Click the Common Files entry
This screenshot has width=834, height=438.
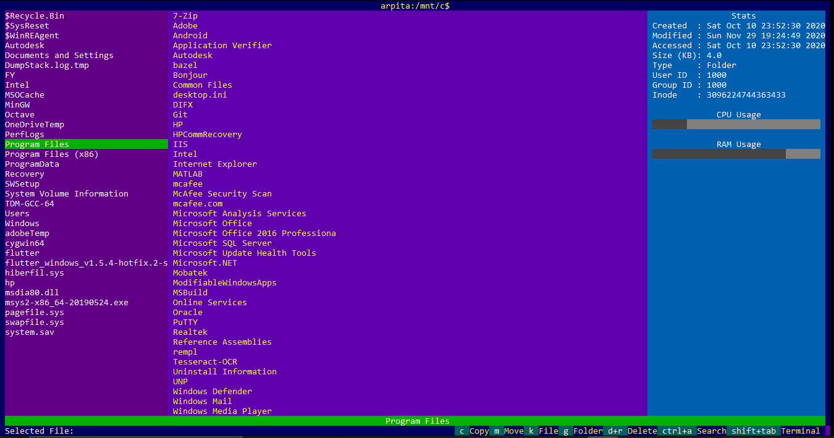point(203,85)
